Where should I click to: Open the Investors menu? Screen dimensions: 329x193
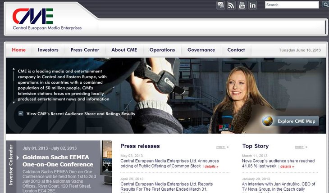click(x=48, y=50)
